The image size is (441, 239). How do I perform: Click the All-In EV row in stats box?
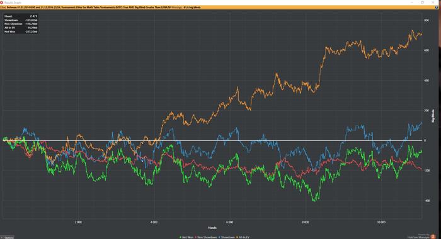(x=21, y=28)
